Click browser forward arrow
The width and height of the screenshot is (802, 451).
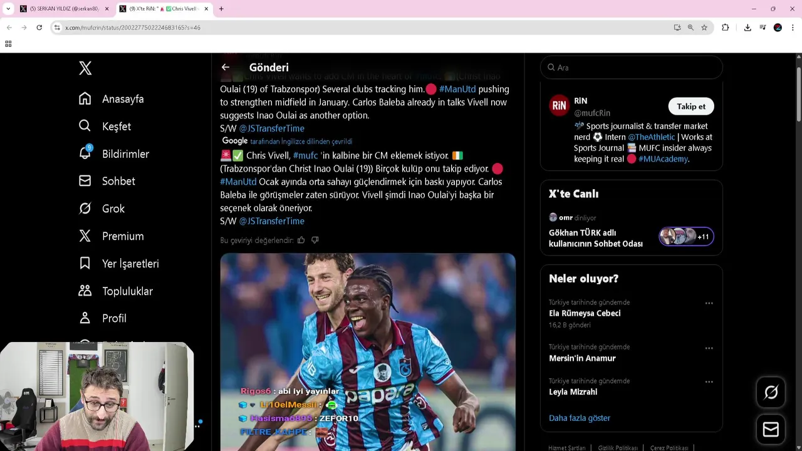tap(24, 28)
